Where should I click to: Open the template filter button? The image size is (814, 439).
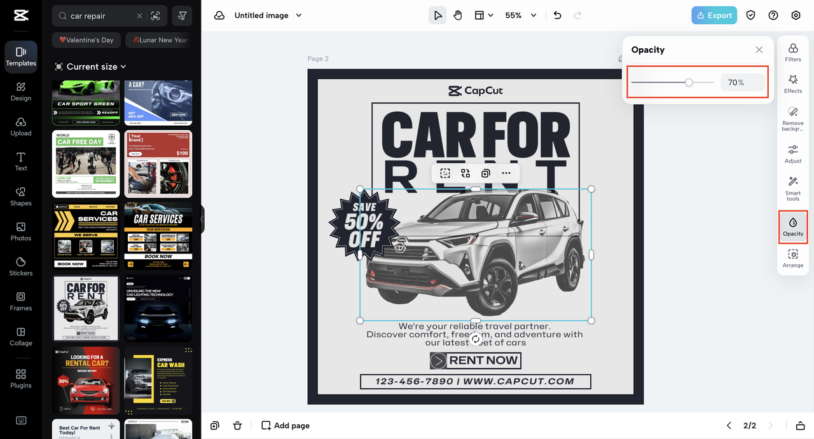pos(183,15)
